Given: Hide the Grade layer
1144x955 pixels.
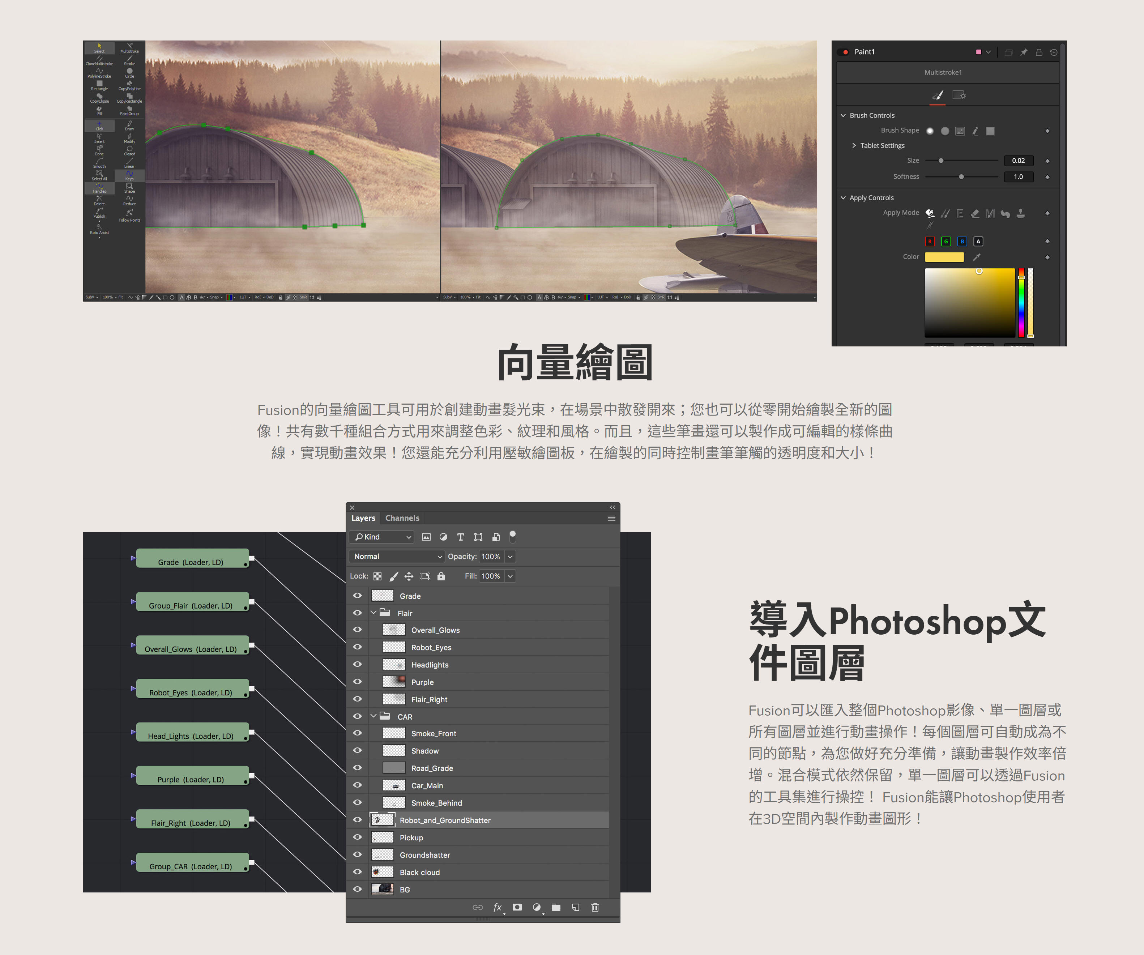Looking at the screenshot, I should [x=357, y=596].
